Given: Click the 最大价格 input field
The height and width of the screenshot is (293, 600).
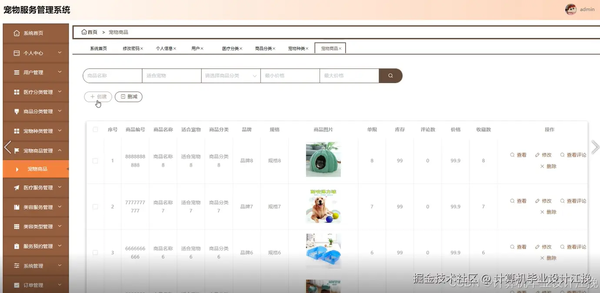Looking at the screenshot, I should pos(349,76).
